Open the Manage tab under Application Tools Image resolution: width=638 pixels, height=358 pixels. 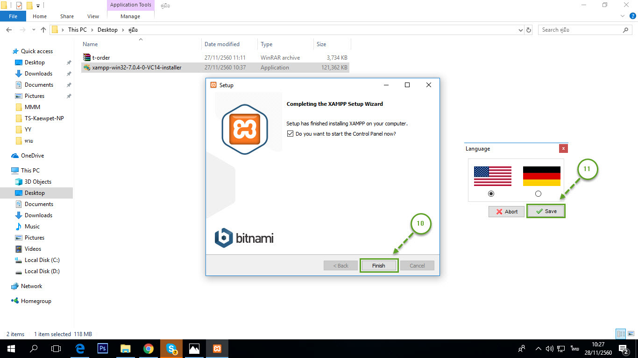point(130,16)
